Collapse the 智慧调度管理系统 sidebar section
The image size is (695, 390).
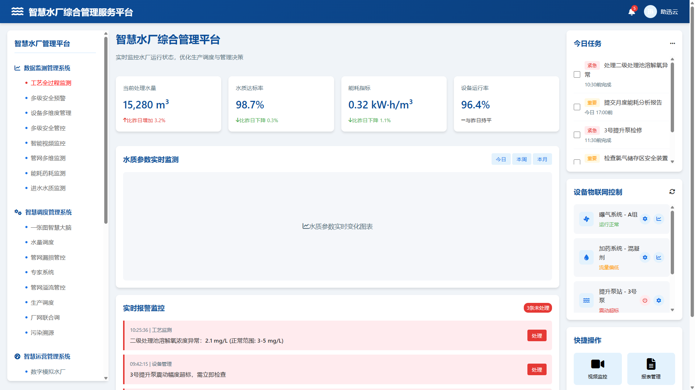(x=48, y=213)
